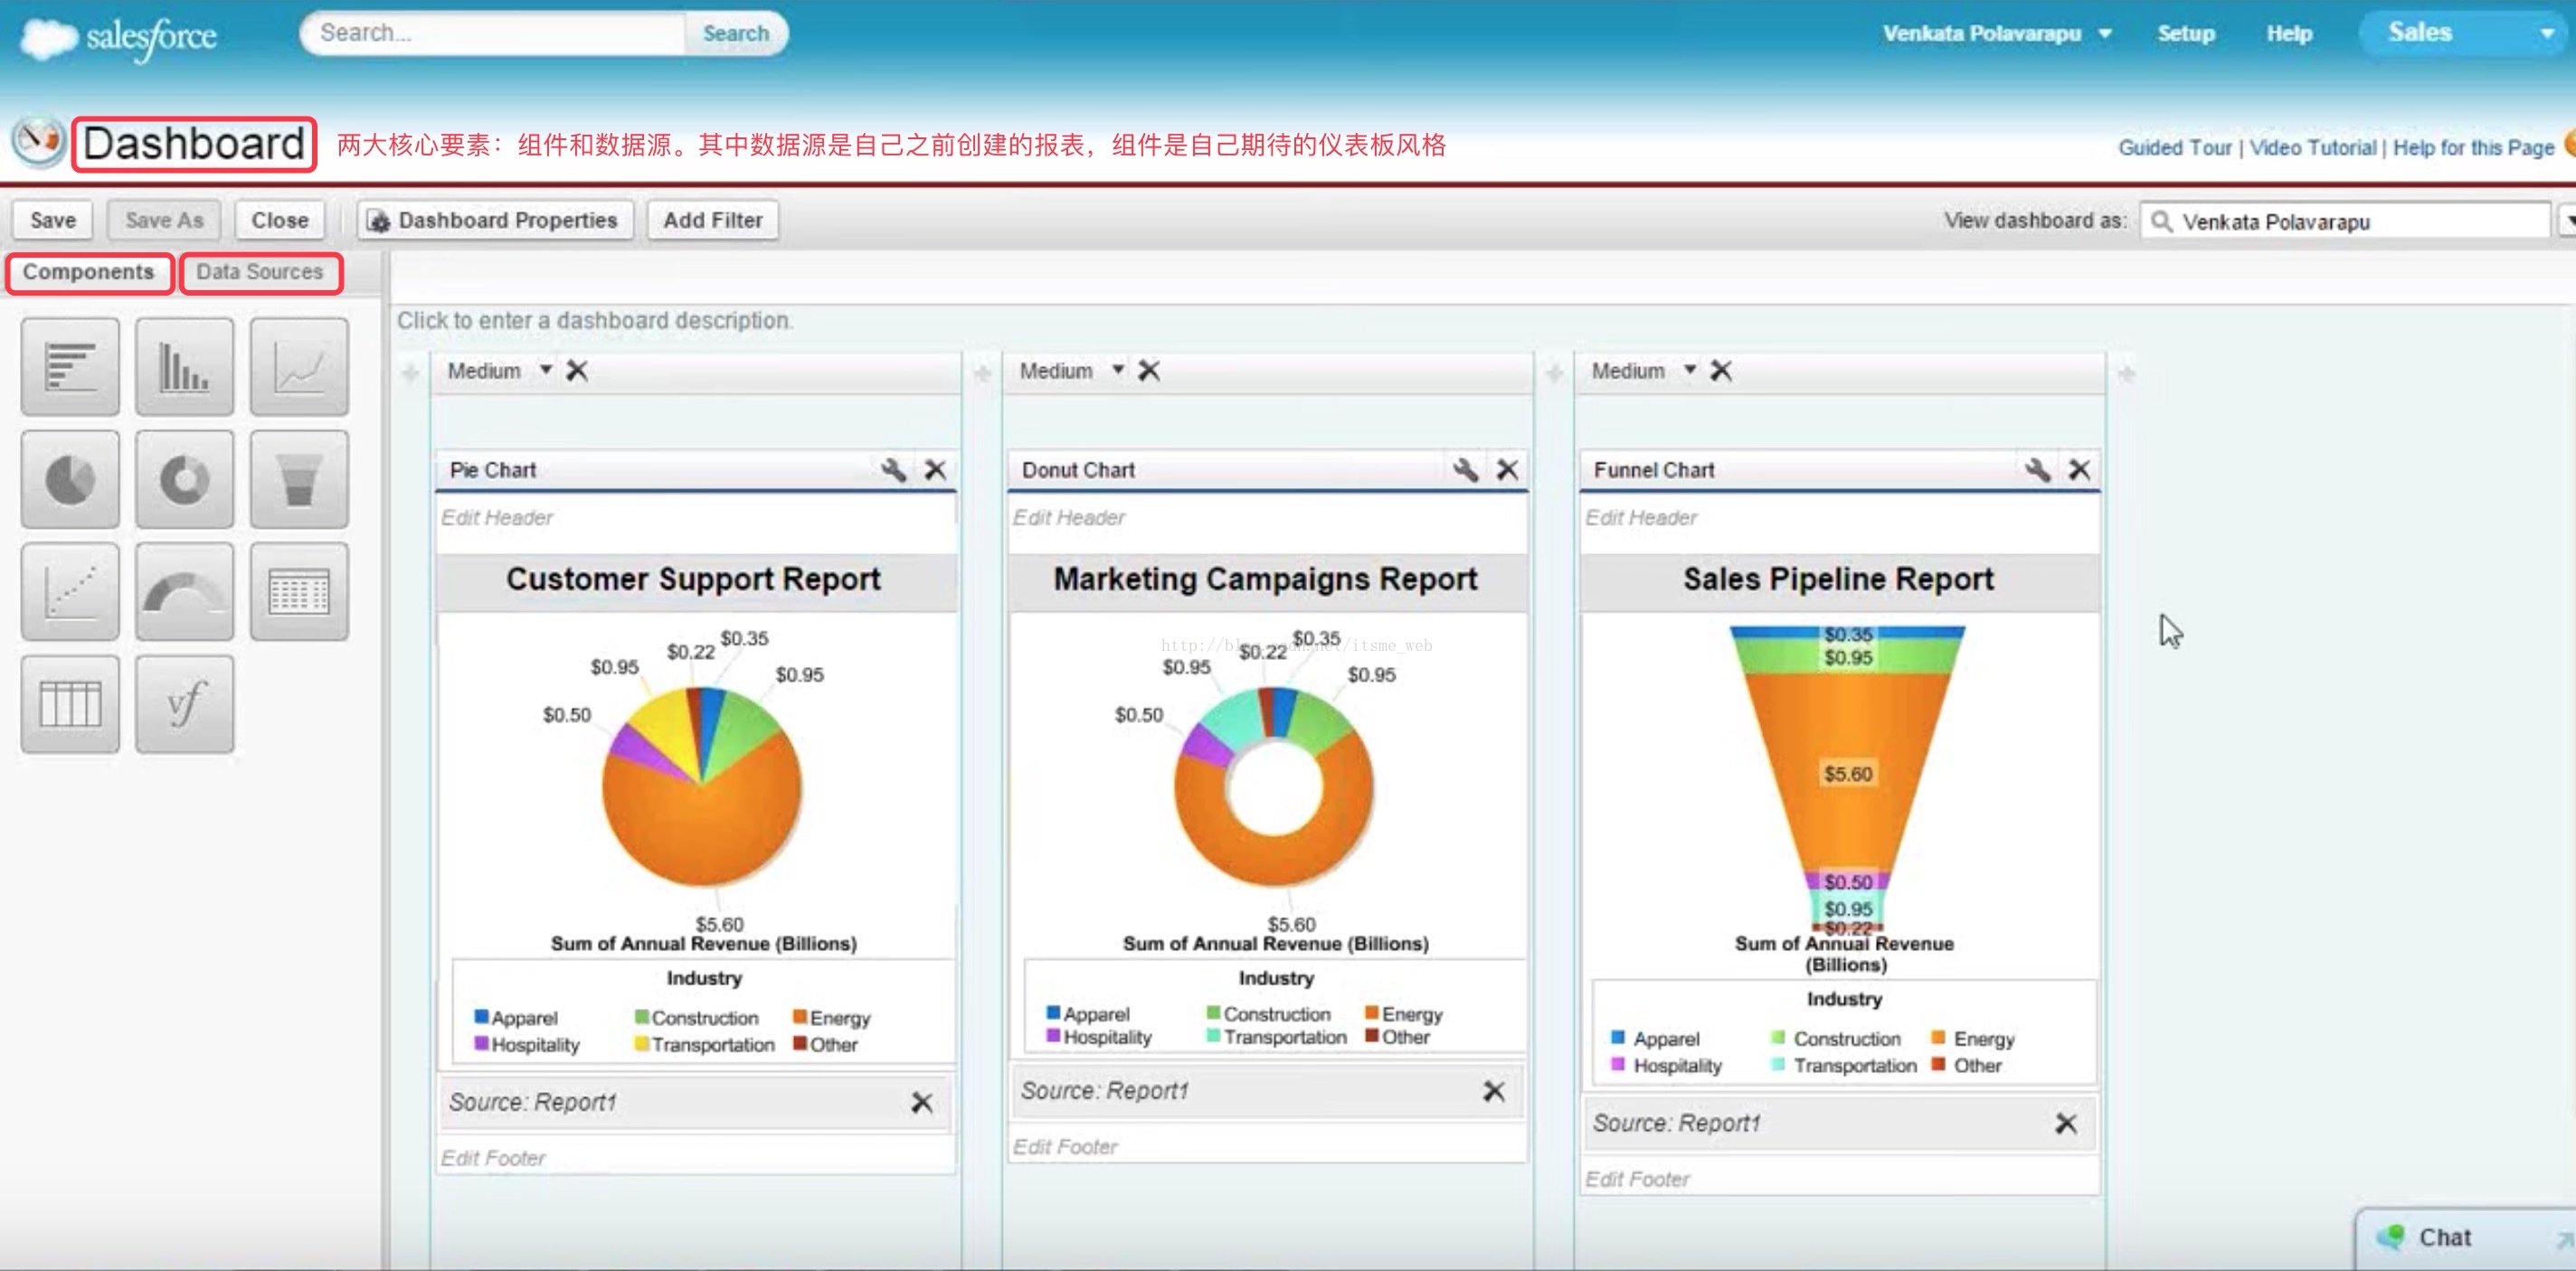This screenshot has width=2576, height=1271.
Task: Select the funnel chart component icon
Action: 299,480
